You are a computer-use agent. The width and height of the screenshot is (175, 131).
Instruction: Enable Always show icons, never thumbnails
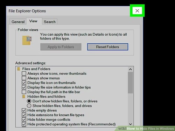24,73
